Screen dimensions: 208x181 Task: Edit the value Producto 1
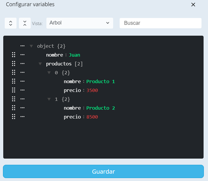100,82
